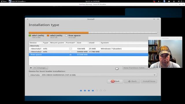This screenshot has height=104, width=185.
Task: Click the 50000 MB size cell
Action: [x=82, y=52]
